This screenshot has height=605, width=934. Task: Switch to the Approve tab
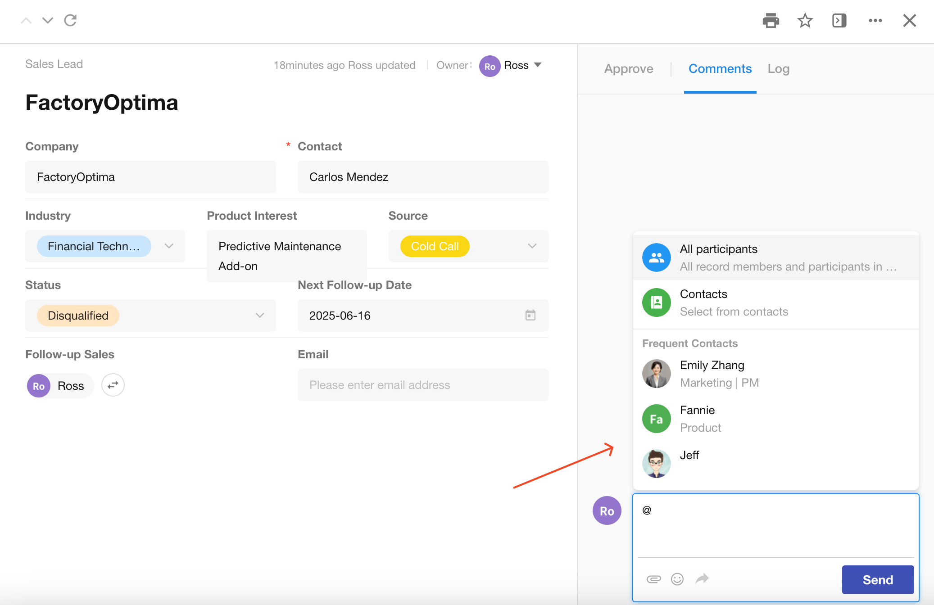(628, 69)
